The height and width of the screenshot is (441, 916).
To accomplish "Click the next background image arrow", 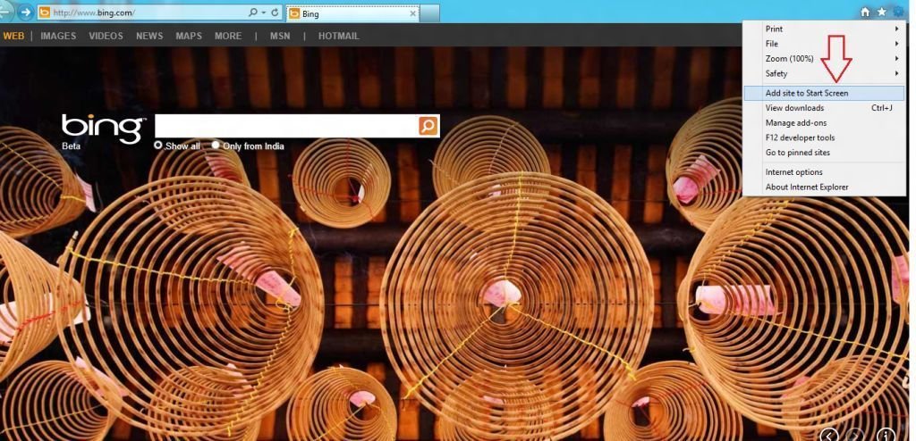I will (x=854, y=436).
